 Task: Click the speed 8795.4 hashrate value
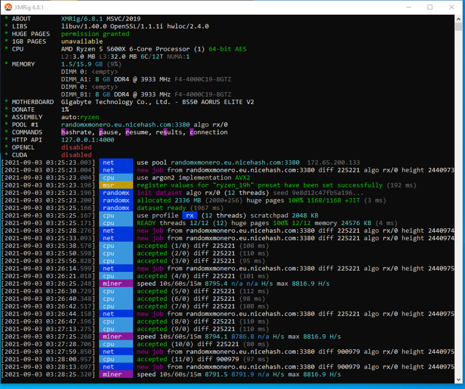216,284
